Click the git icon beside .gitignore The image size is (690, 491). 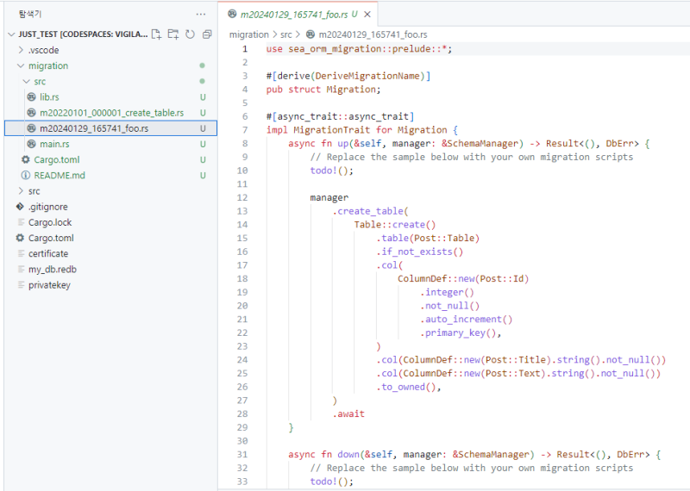pos(20,207)
